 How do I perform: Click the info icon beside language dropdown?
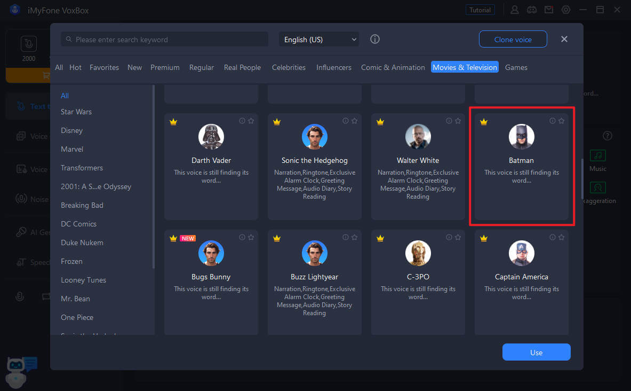pos(374,39)
